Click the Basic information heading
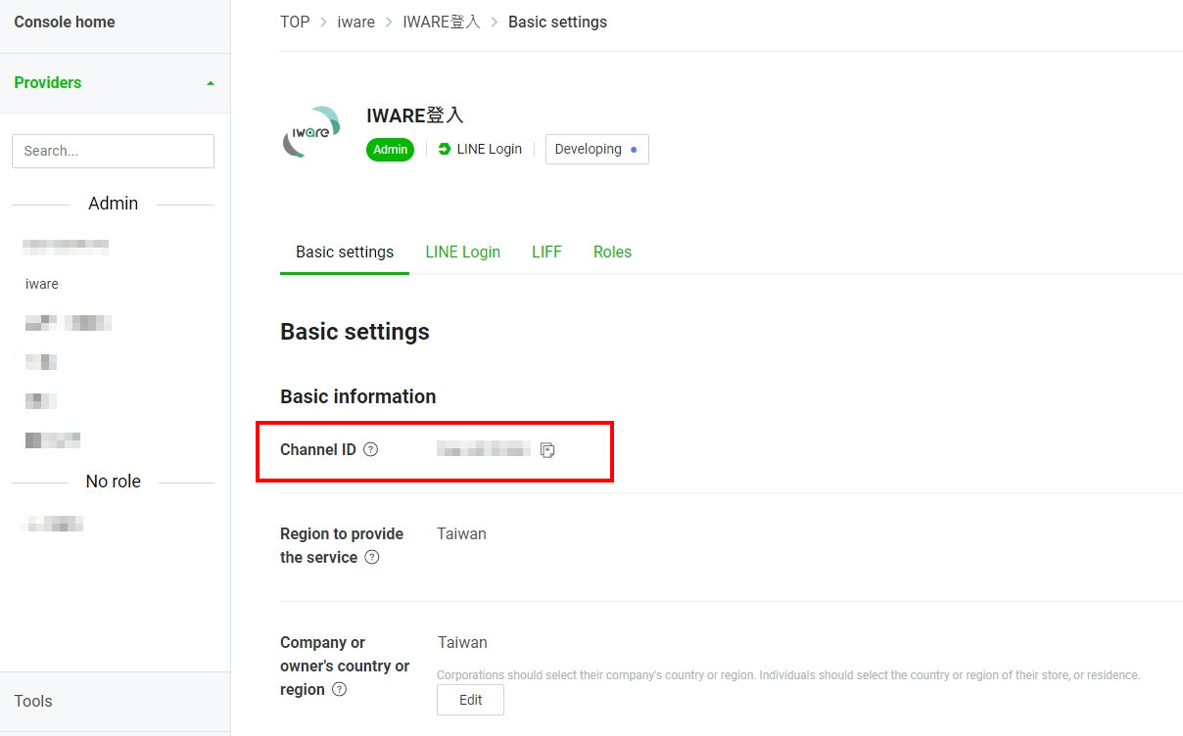Image resolution: width=1183 pixels, height=736 pixels. tap(358, 396)
